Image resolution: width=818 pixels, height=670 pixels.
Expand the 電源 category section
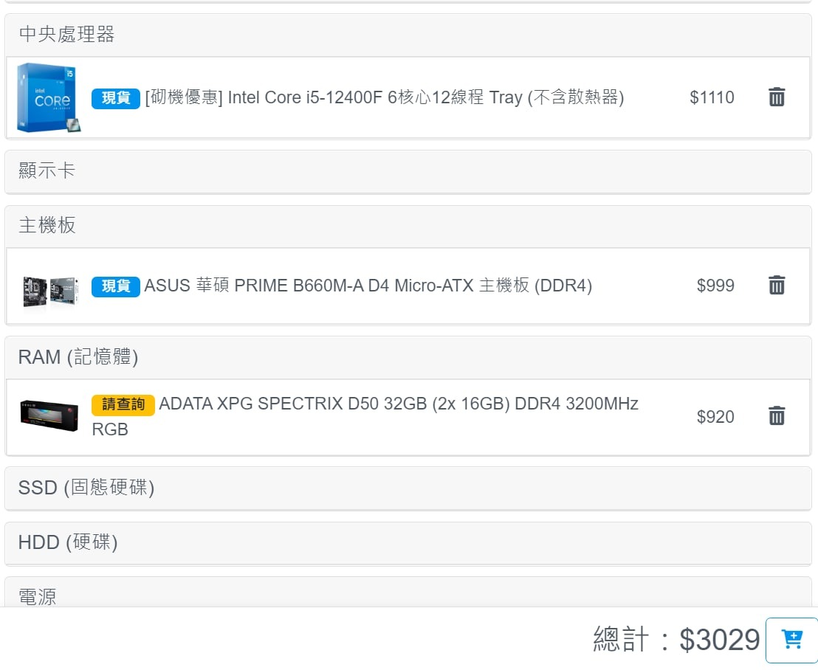click(x=408, y=593)
